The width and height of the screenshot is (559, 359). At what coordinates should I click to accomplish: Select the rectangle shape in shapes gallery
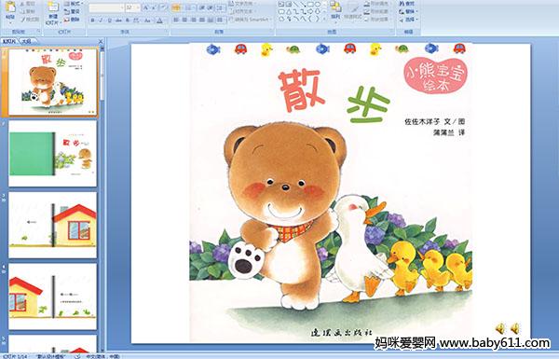tap(310, 4)
